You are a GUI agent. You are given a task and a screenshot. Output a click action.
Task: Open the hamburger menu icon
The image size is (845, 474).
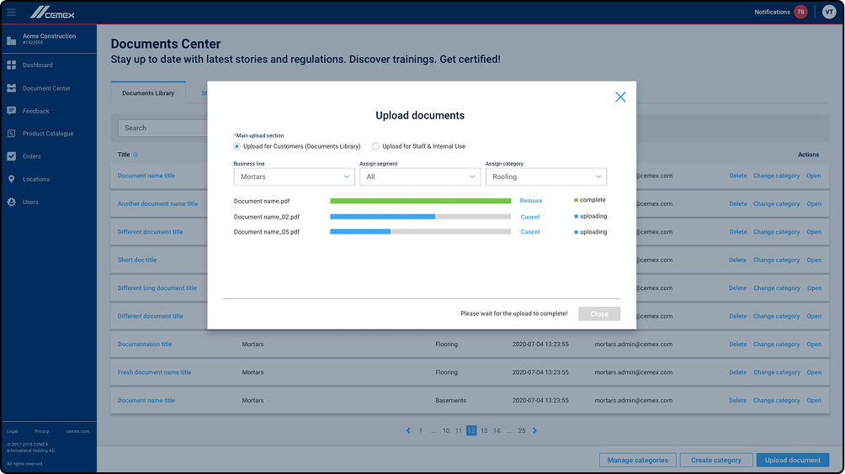[11, 12]
